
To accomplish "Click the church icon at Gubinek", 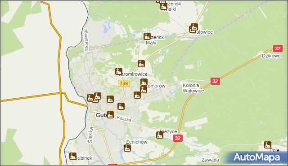I will click(x=73, y=156).
